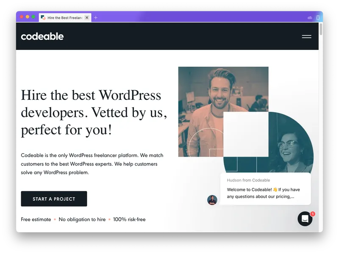Click Hudson's avatar beside chat message
Screen dimensions: 339x254
(x=212, y=200)
